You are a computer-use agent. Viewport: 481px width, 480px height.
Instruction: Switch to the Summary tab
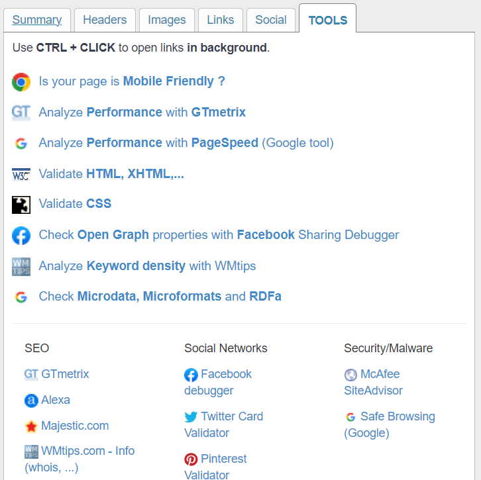[37, 20]
